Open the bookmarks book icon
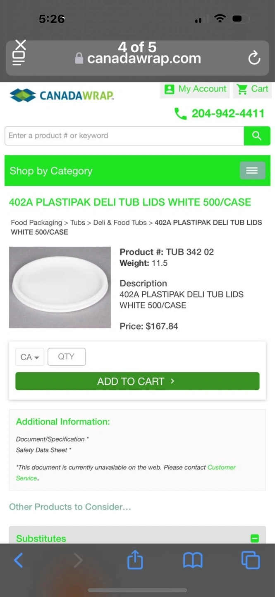275x597 pixels. point(193,560)
